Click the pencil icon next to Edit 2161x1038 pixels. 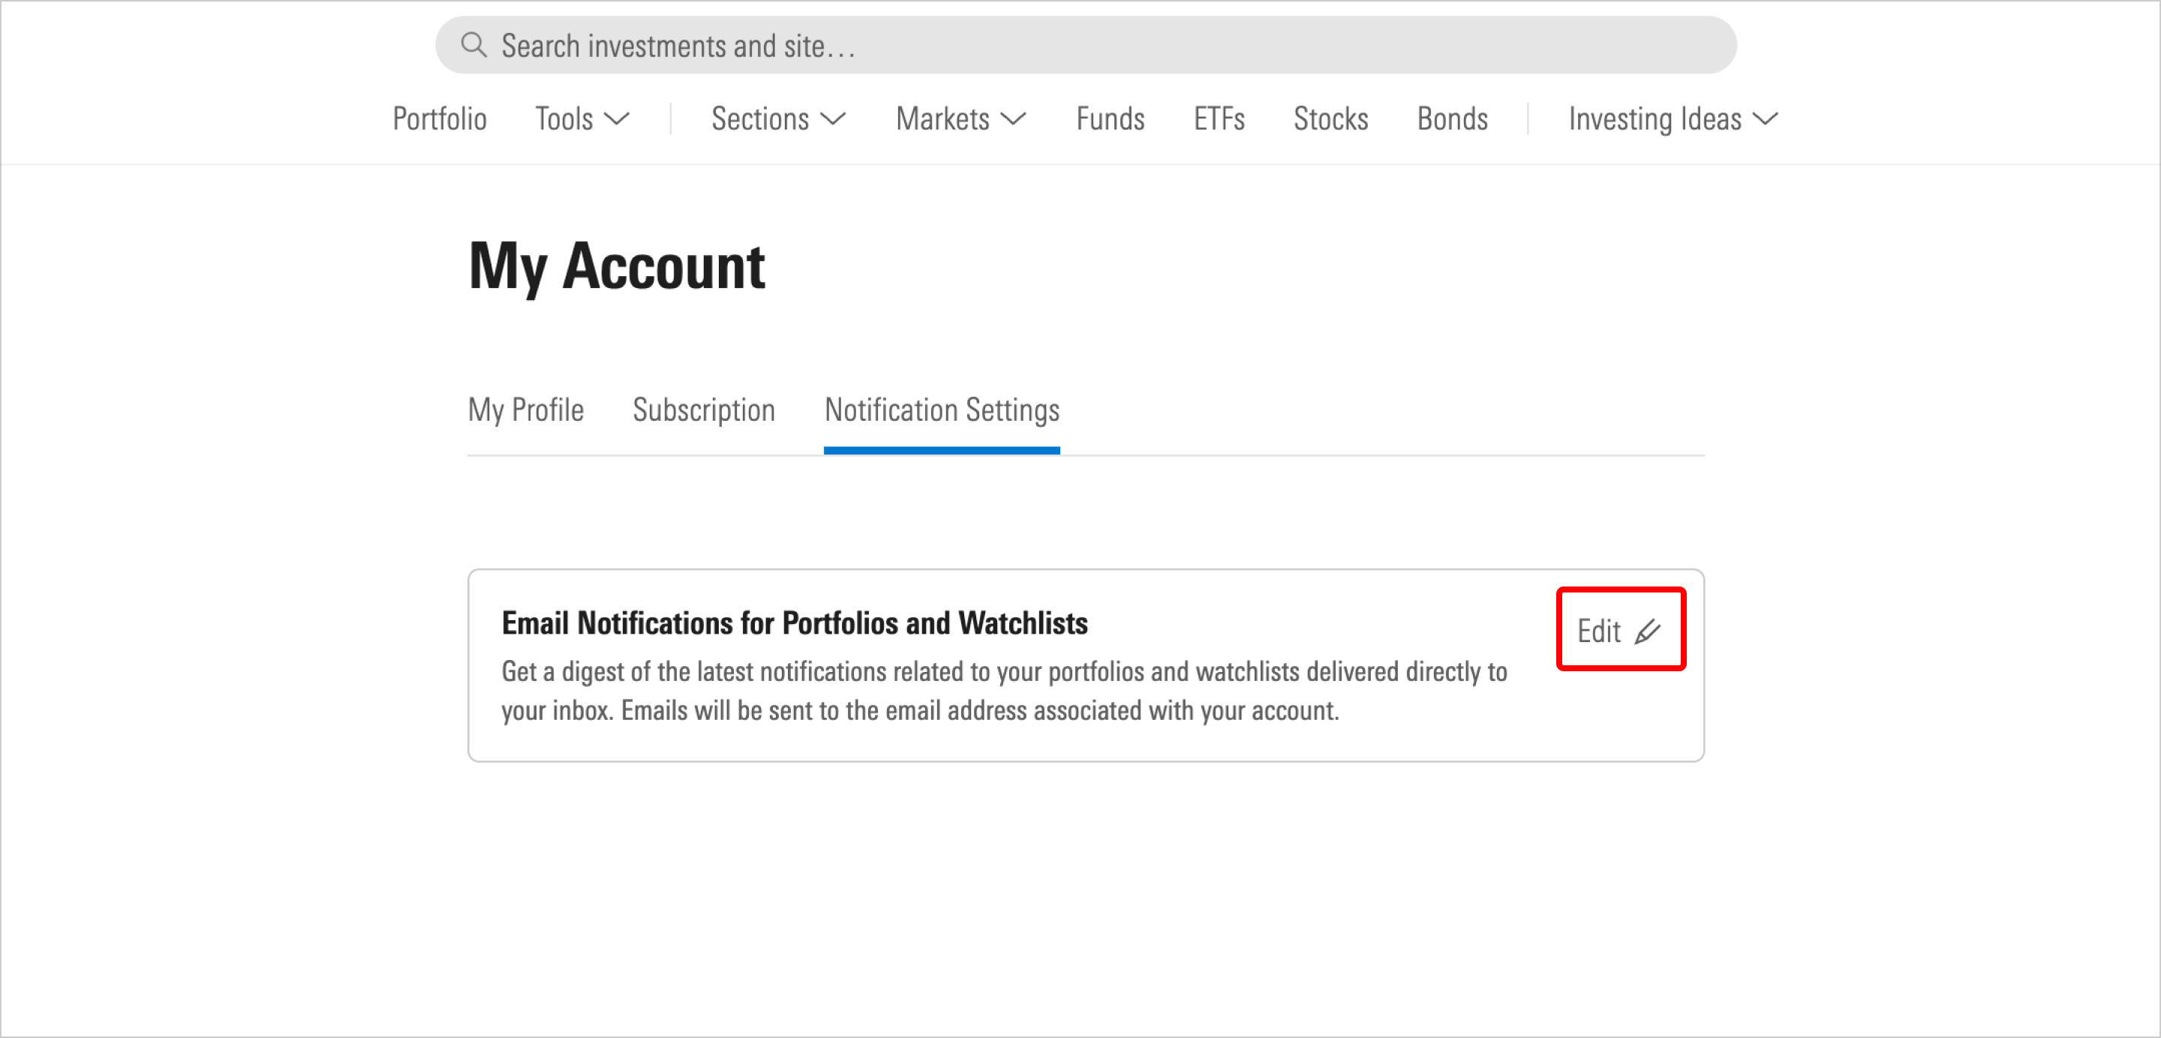1647,631
